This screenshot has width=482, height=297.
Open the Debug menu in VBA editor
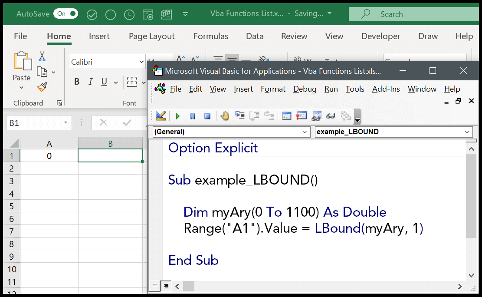[x=305, y=89]
